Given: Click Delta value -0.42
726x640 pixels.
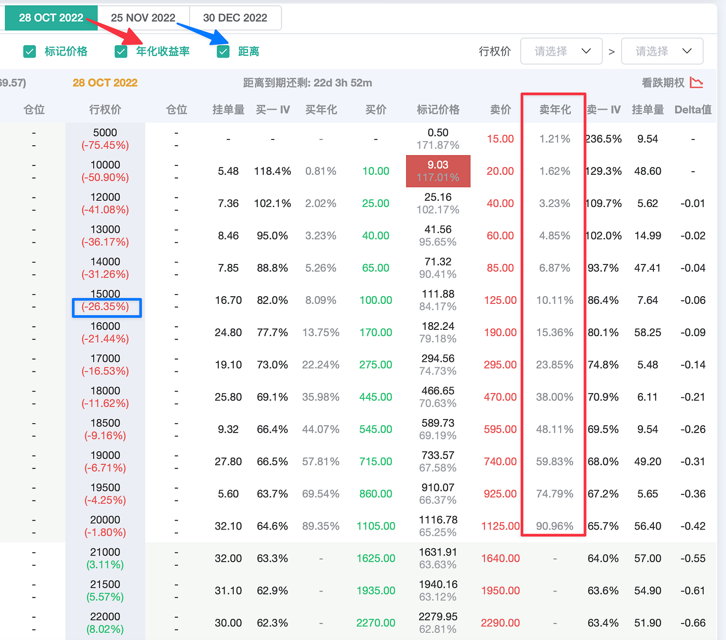Looking at the screenshot, I should 693,526.
